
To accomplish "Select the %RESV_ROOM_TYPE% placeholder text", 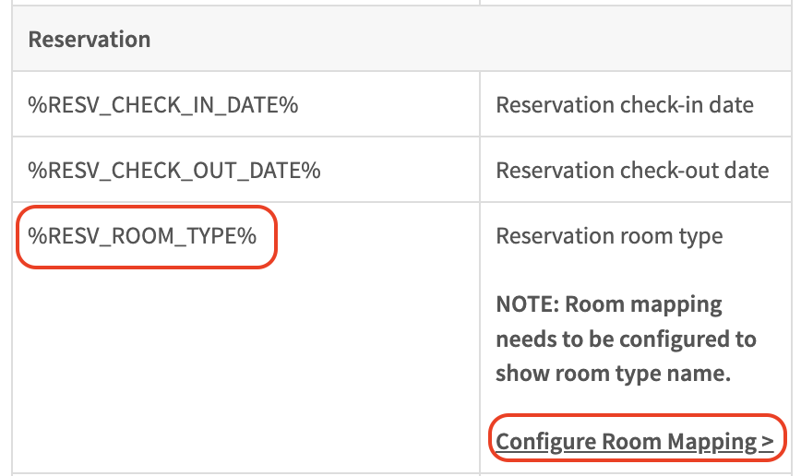I will click(142, 236).
